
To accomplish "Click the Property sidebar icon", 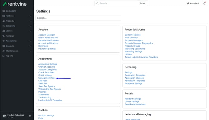I will (x=4, y=21).
